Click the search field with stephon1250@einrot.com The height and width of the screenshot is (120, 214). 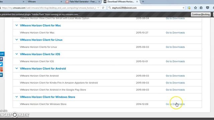pyautogui.click(x=147, y=8)
